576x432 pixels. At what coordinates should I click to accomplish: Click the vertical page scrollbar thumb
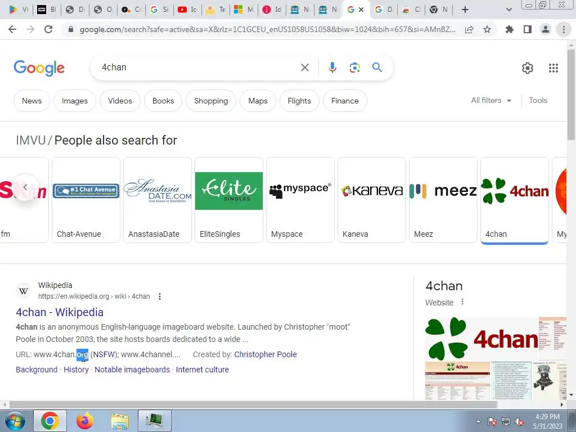[x=570, y=94]
